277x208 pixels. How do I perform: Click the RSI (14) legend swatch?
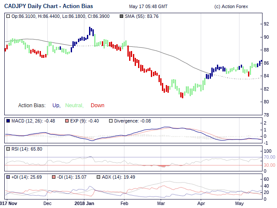(x=8, y=149)
